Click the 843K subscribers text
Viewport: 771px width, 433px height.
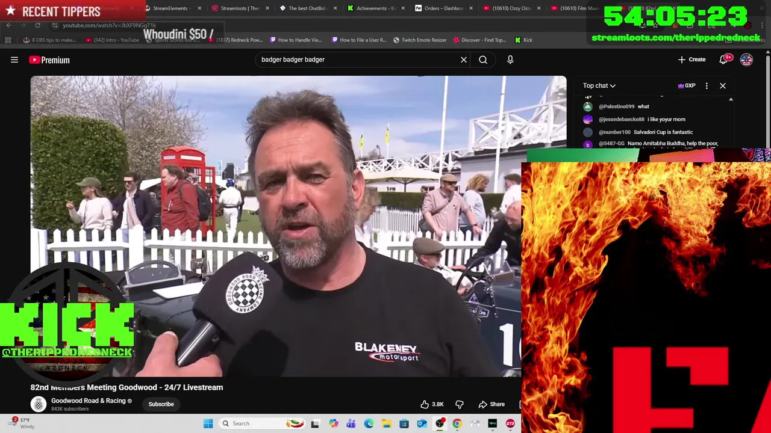70,409
